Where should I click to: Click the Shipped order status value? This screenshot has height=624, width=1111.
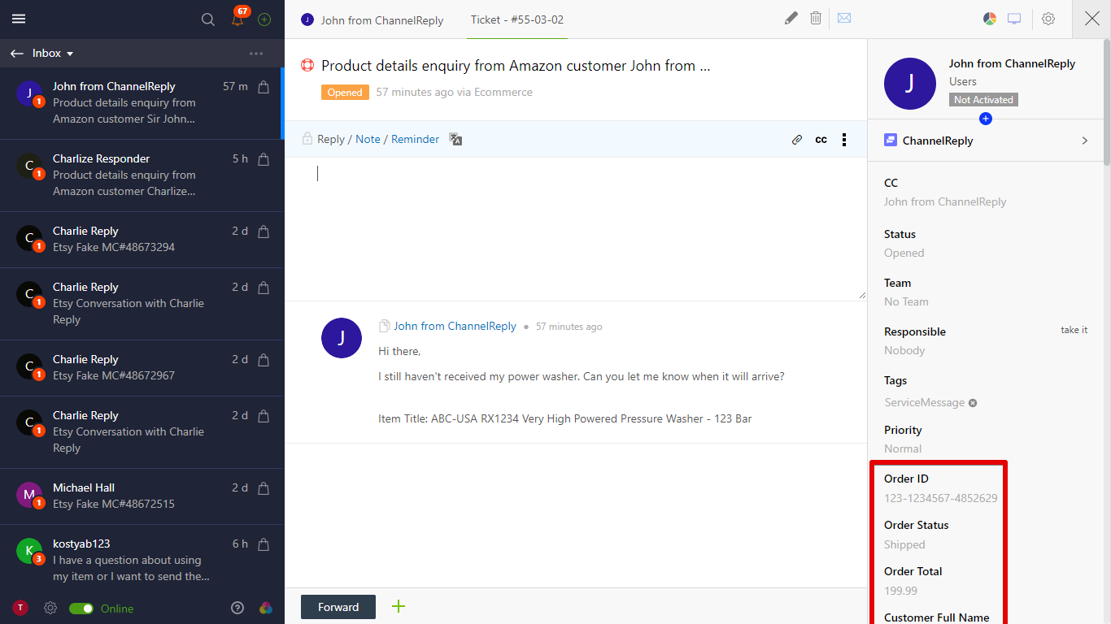click(904, 544)
